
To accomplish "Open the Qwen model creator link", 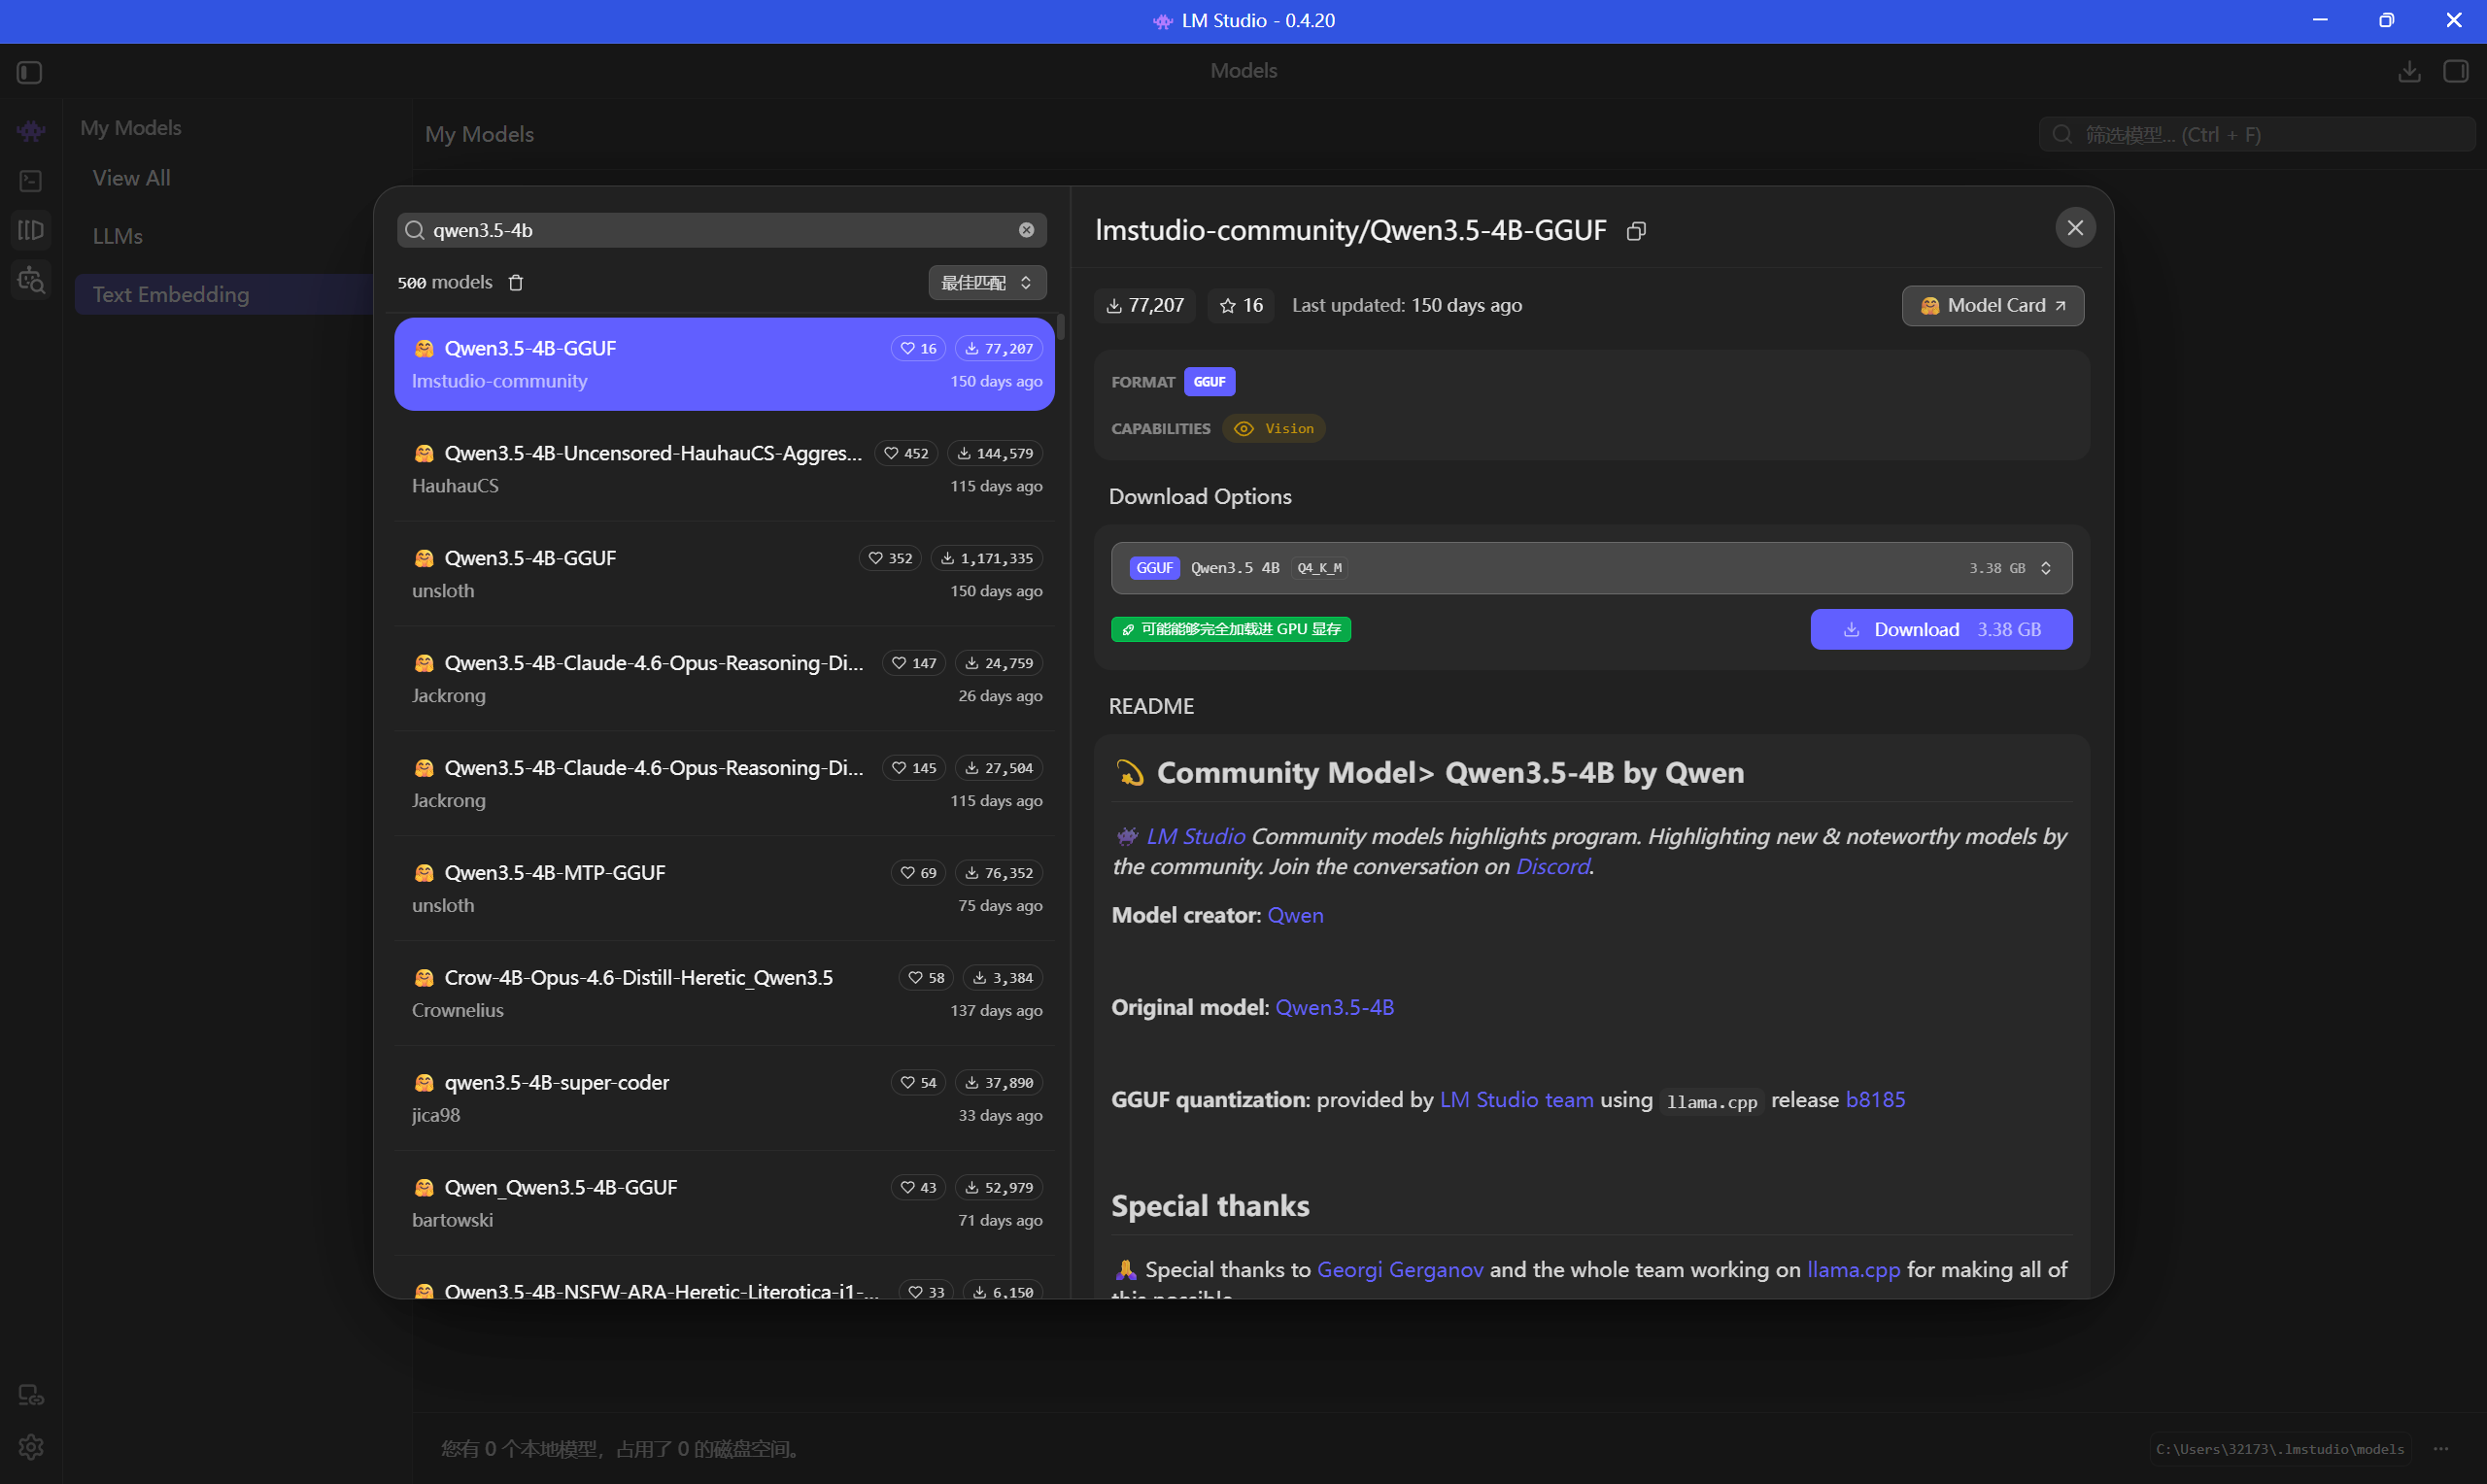I will pyautogui.click(x=1295, y=916).
